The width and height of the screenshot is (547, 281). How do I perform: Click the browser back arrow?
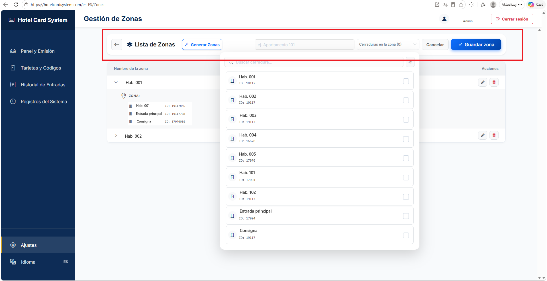pos(6,5)
